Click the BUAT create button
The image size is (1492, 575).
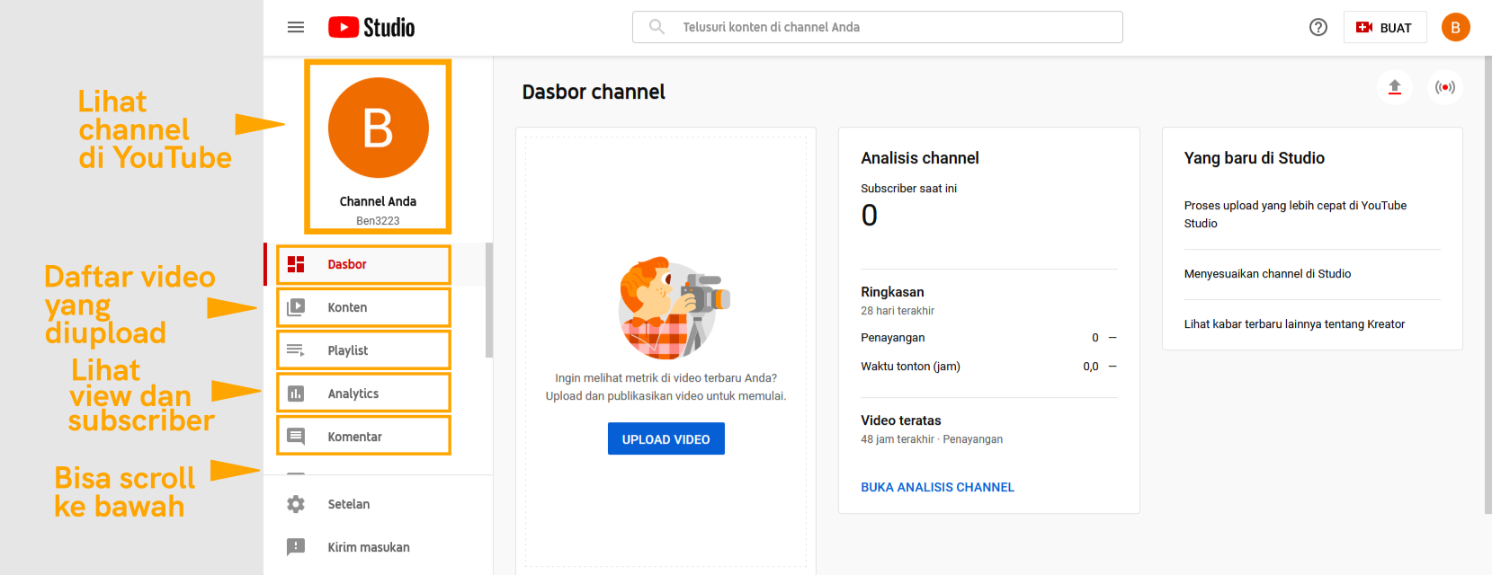(1385, 27)
